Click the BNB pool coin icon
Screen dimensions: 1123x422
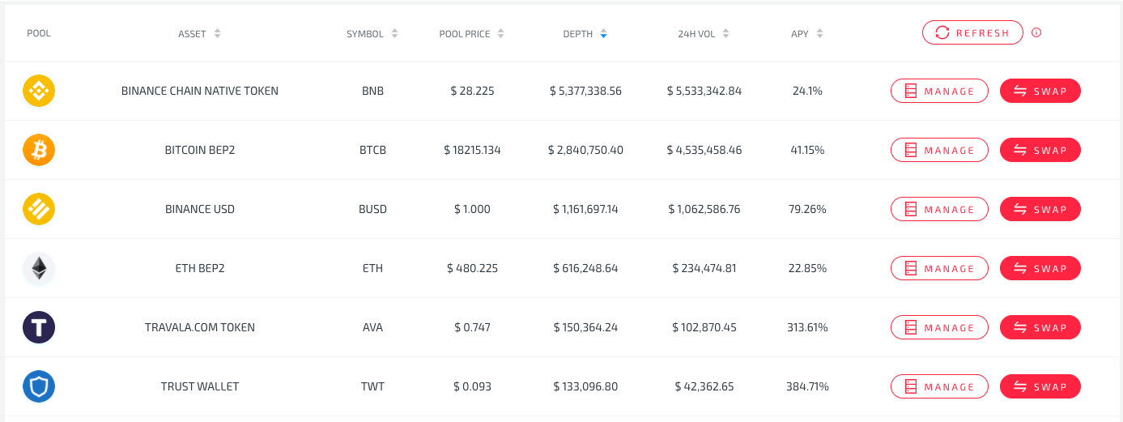39,91
